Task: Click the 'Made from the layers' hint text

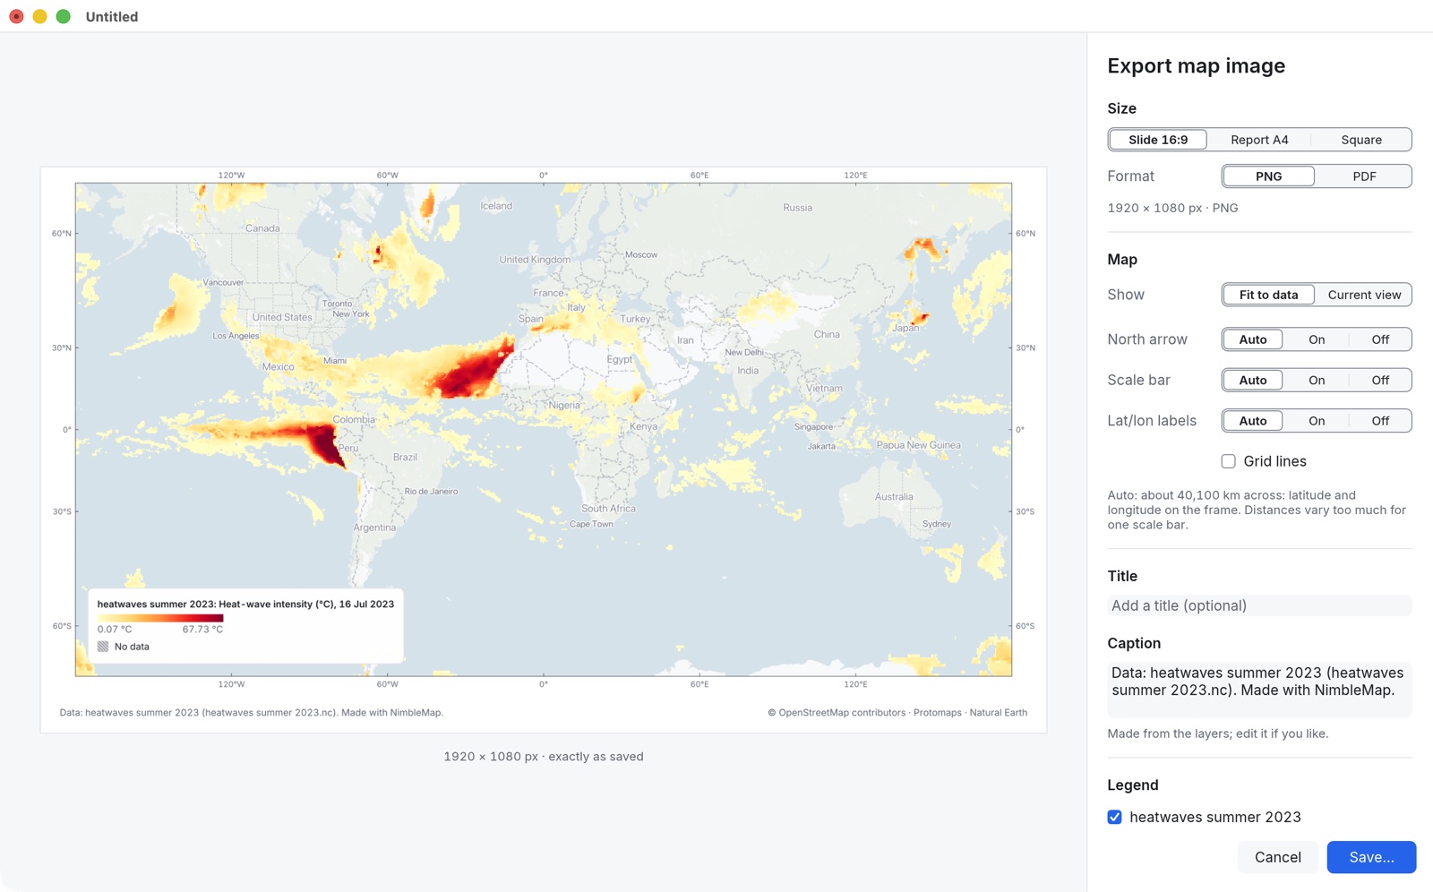Action: coord(1217,733)
